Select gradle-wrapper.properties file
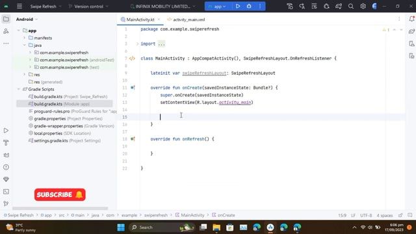The width and height of the screenshot is (416, 234). [x=71, y=125]
